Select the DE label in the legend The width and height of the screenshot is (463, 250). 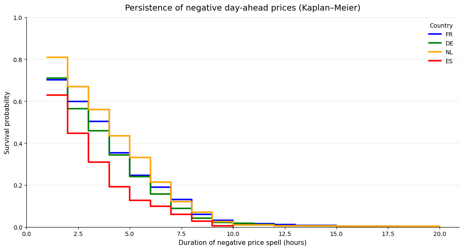click(x=449, y=43)
